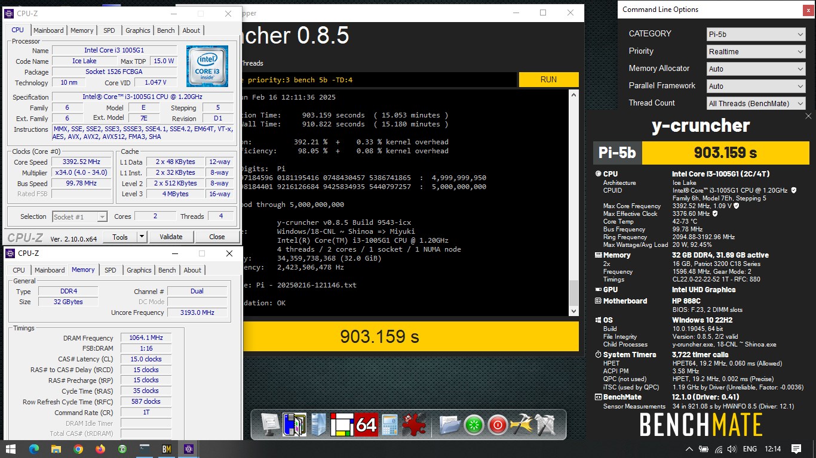Open SPD tab in the lower CPU-Z window
816x458 pixels.
click(x=111, y=270)
